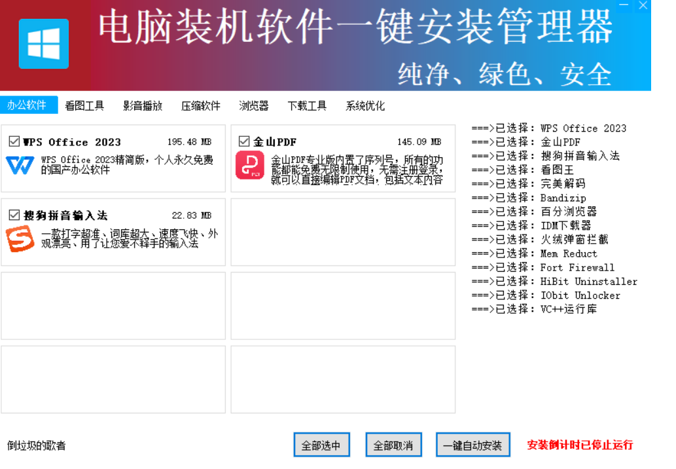This screenshot has height=469, width=676.
Task: Open the 看图工具 tab
Action: [84, 105]
